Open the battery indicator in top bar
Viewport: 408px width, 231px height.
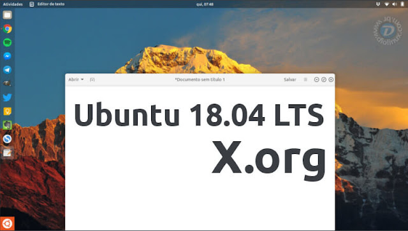click(x=402, y=4)
